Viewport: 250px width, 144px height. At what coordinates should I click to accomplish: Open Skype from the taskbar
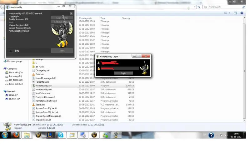(61, 135)
